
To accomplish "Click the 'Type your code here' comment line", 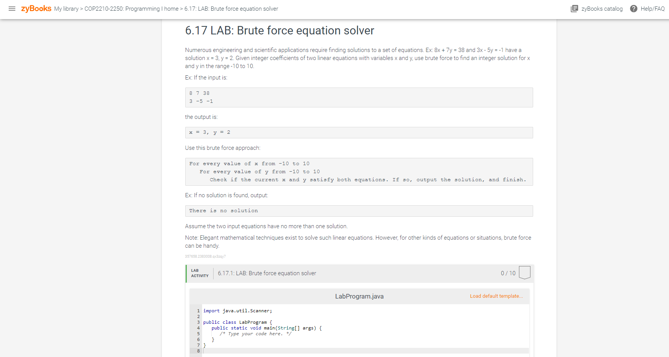I will [x=256, y=334].
